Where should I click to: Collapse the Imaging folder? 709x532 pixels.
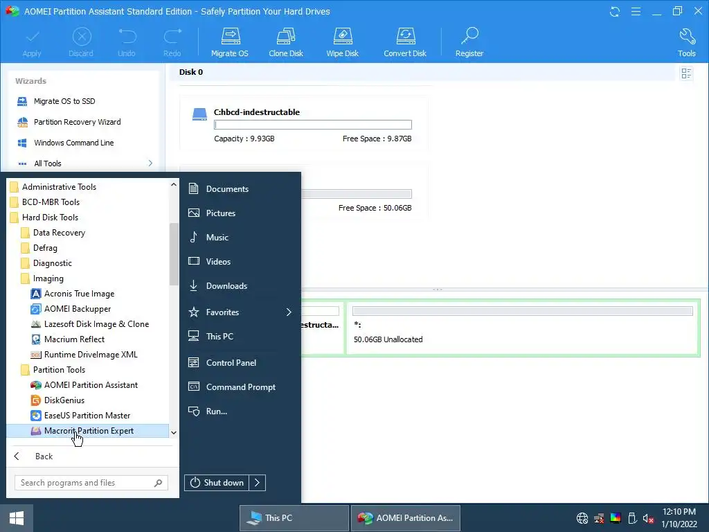tap(48, 278)
